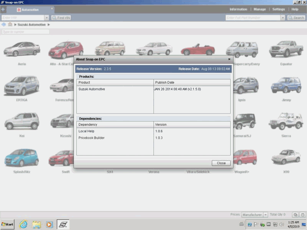Click the Enter Full Part Number field
307x230 pixels.
253,18
